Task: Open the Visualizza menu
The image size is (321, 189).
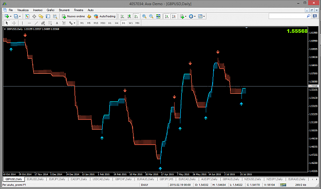Action: point(23,10)
